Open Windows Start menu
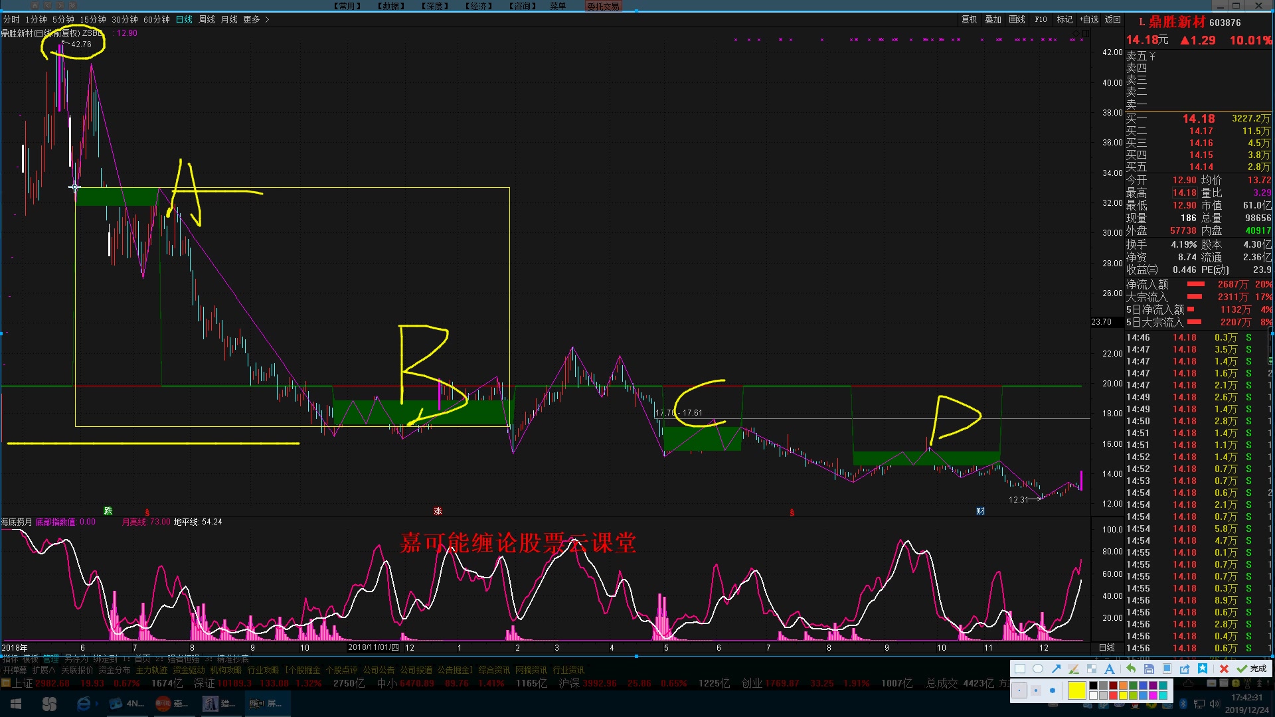1275x717 pixels. coord(16,704)
